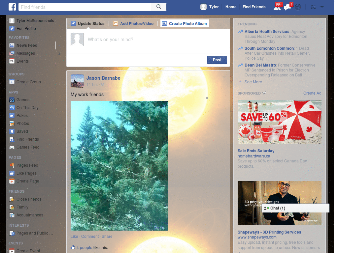Click the Events calendar icon
The image size is (338, 253).
(x=12, y=61)
